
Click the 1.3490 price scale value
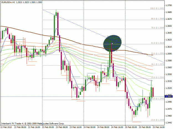[x=169, y=102]
